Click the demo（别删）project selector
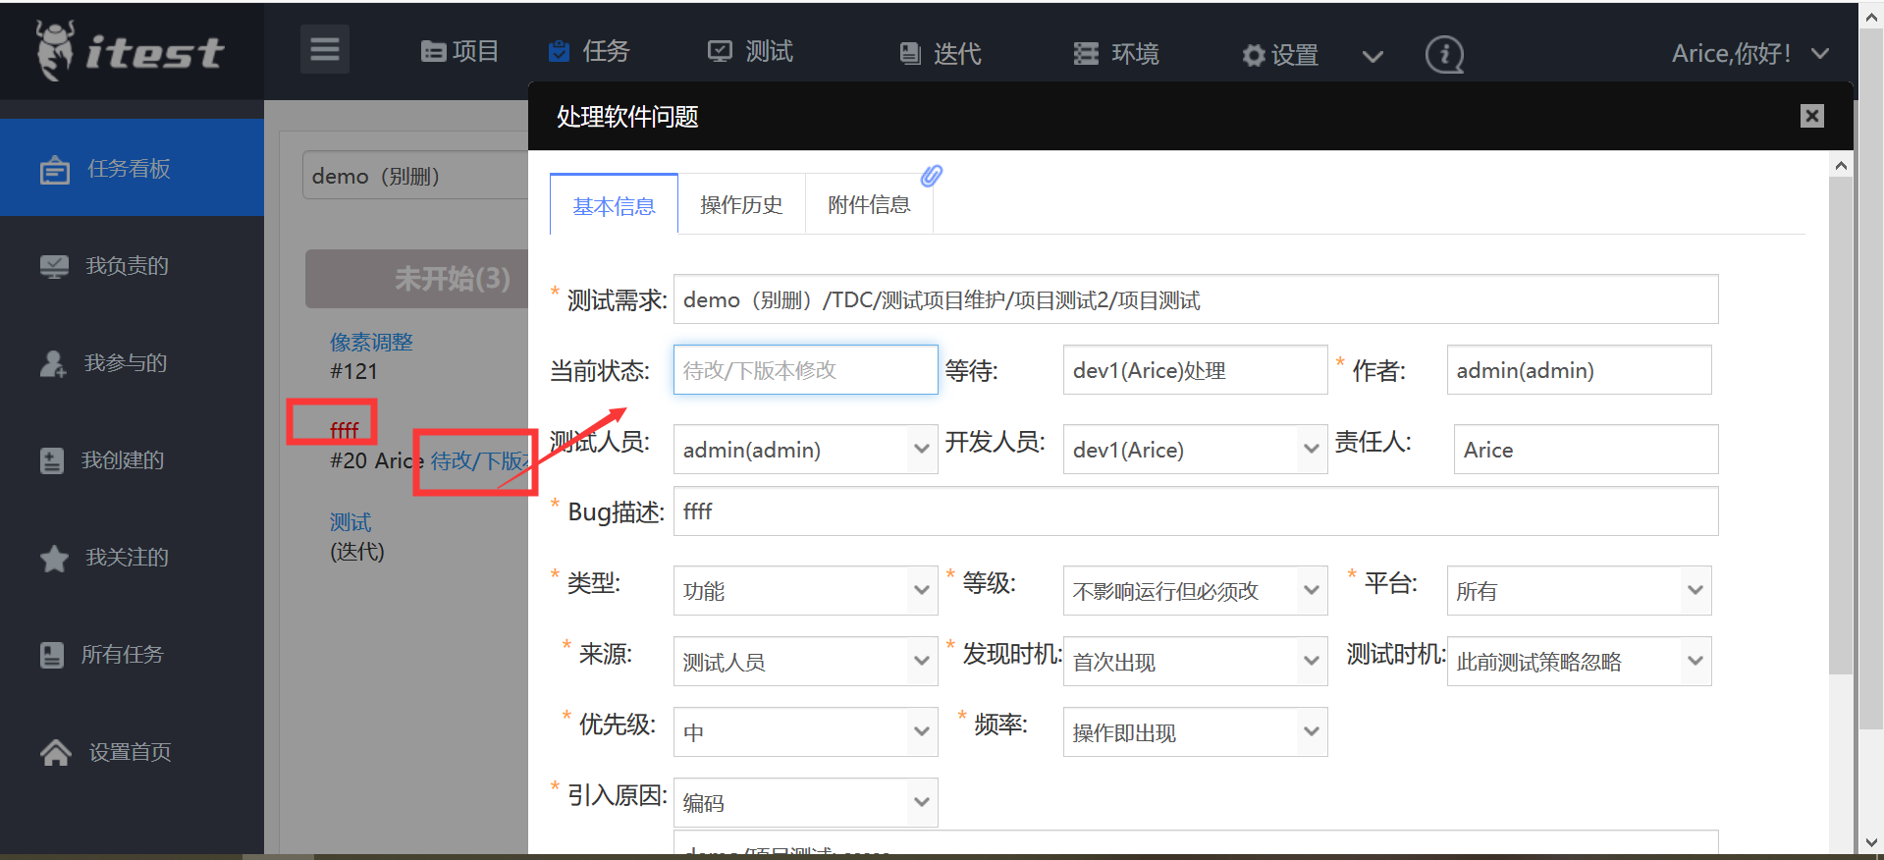This screenshot has width=1884, height=860. [x=415, y=176]
